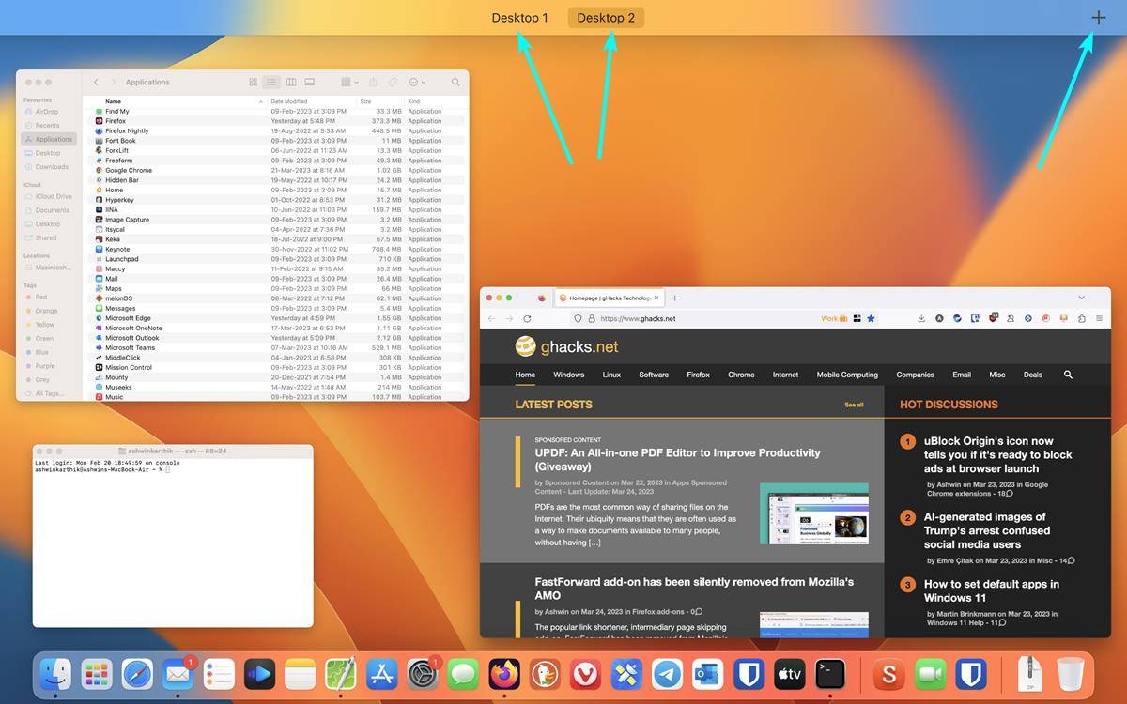The image size is (1127, 704).
Task: Switch the Finder window to icon view
Action: (x=253, y=82)
